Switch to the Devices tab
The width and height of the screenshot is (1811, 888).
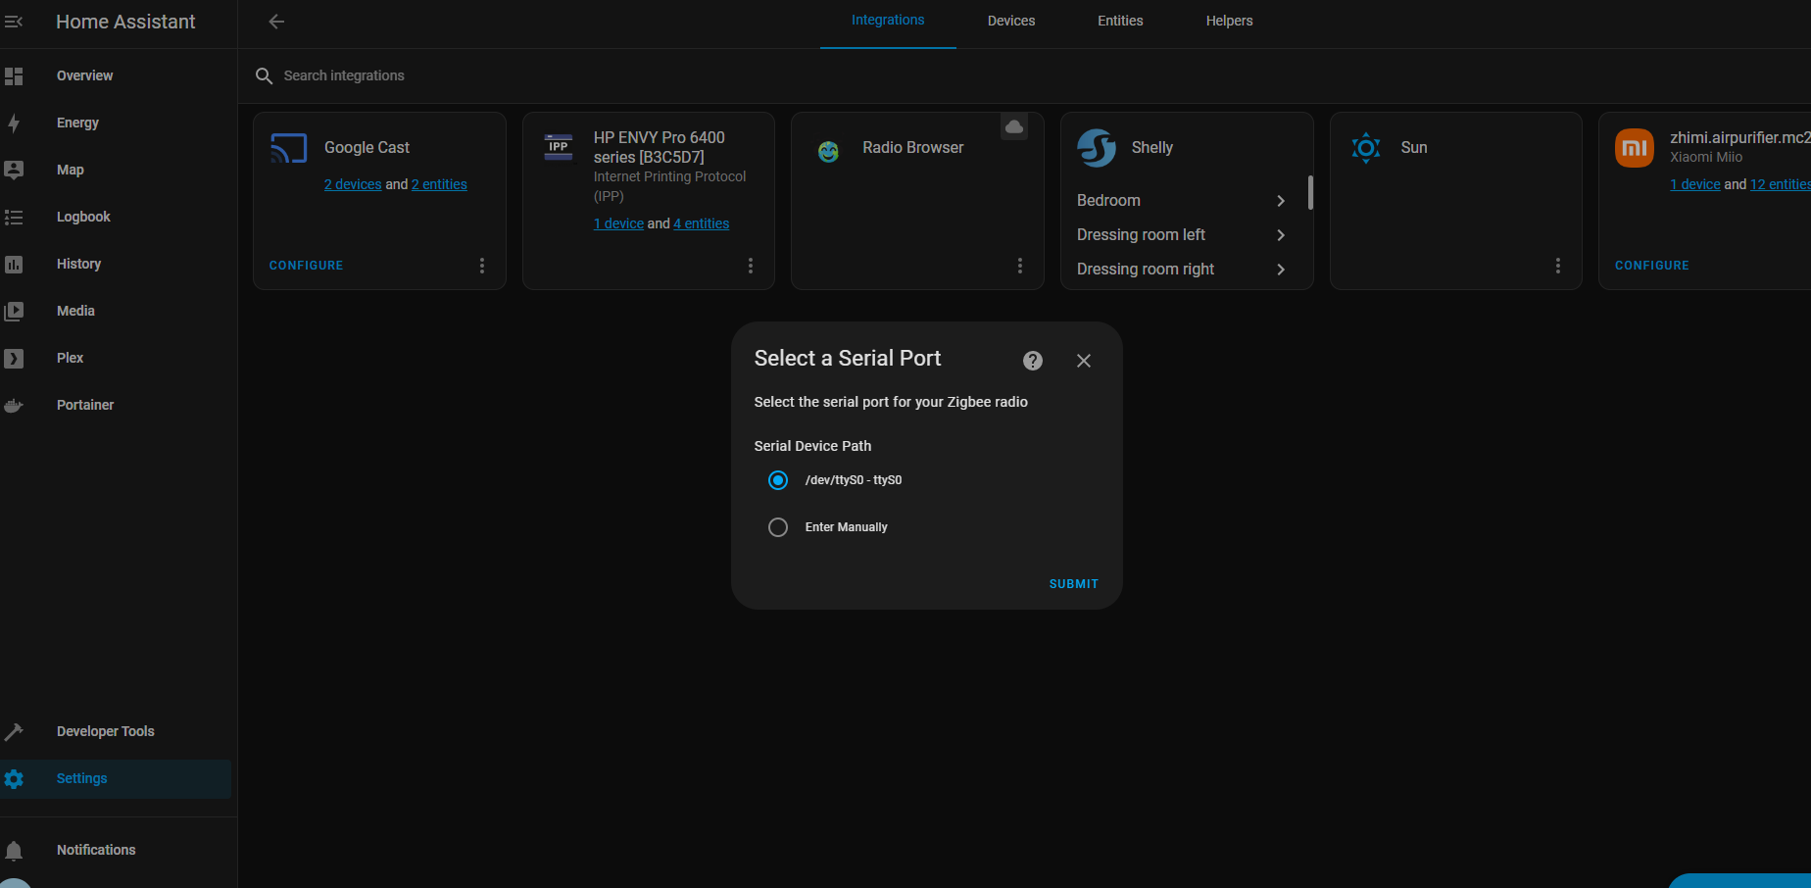point(1010,21)
